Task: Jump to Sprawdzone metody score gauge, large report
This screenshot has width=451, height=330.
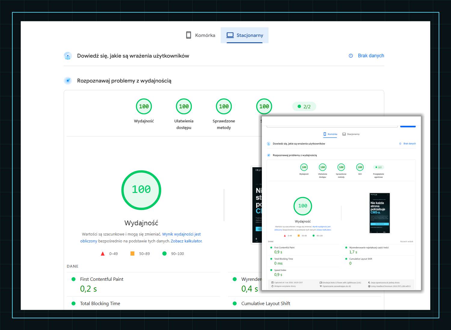Action: point(224,106)
